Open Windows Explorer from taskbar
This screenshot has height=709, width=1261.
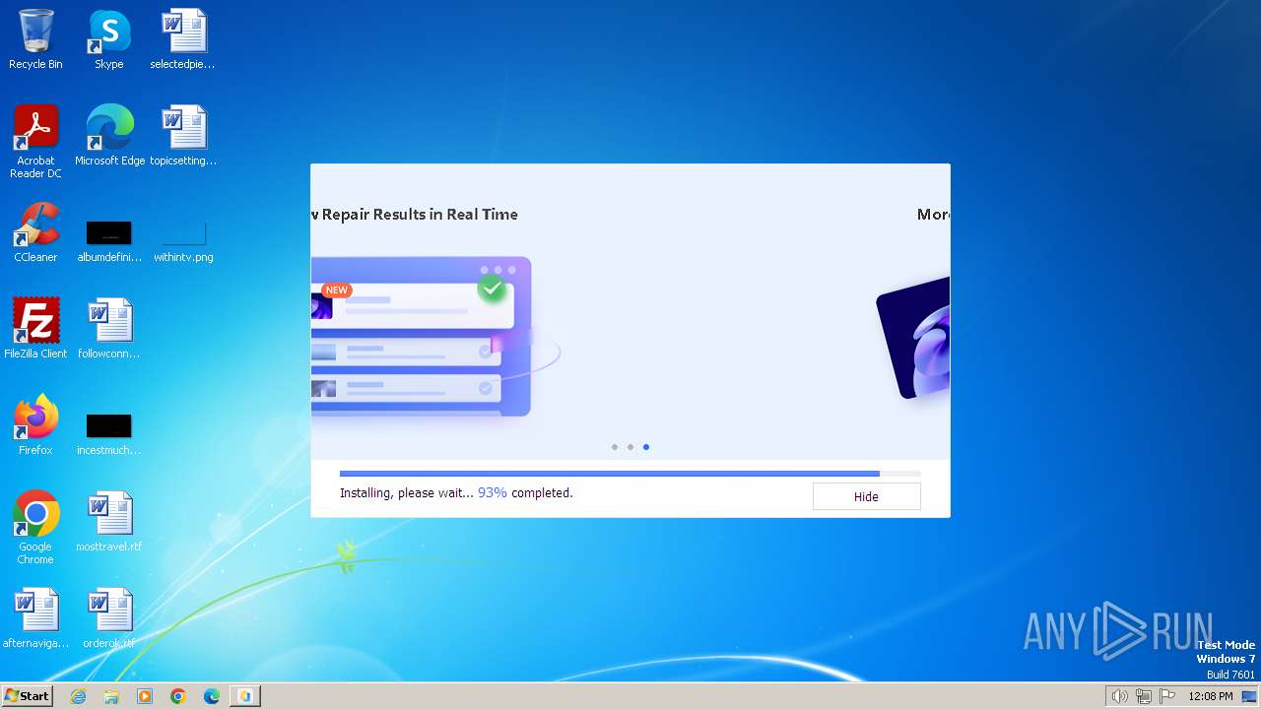click(111, 696)
